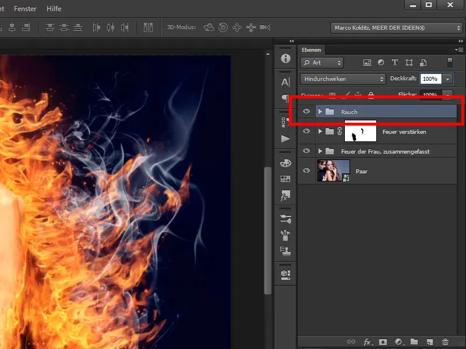Open workspace dropdown Marco Kolditz
Image resolution: width=466 pixels, height=349 pixels.
tap(397, 28)
